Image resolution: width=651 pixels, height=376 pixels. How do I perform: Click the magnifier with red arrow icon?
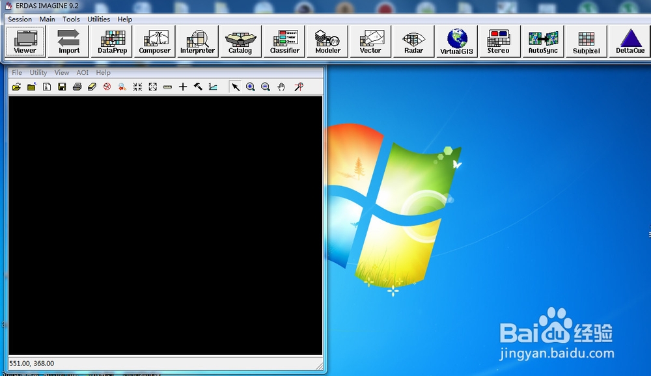click(122, 87)
